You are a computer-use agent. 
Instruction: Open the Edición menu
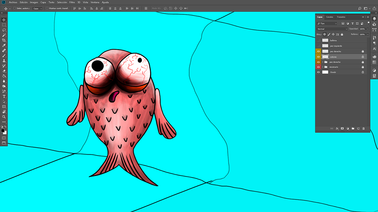pos(24,3)
